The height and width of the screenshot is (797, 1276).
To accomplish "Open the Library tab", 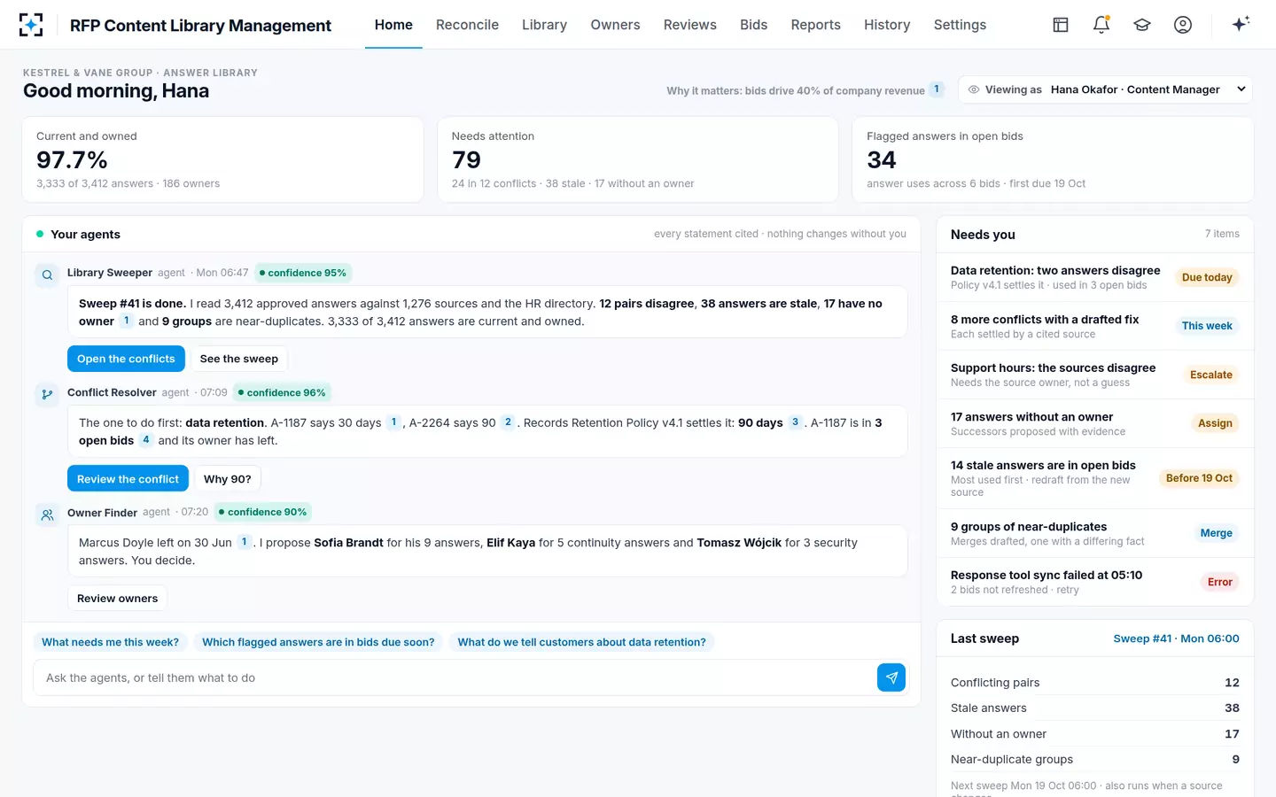I will [544, 25].
